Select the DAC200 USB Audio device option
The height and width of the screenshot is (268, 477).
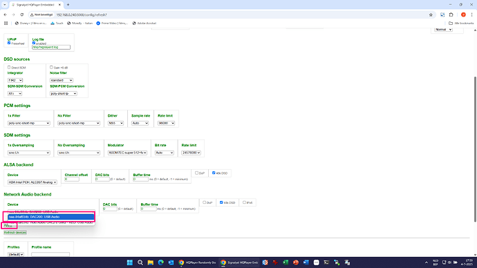point(50,217)
